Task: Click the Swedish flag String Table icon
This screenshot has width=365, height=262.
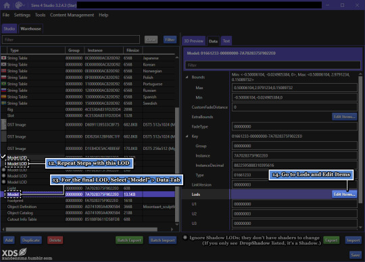Action: (x=4, y=103)
